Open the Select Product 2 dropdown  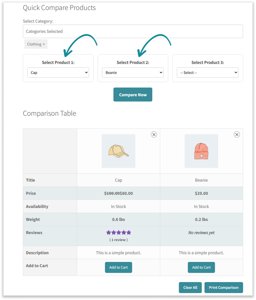(x=133, y=73)
